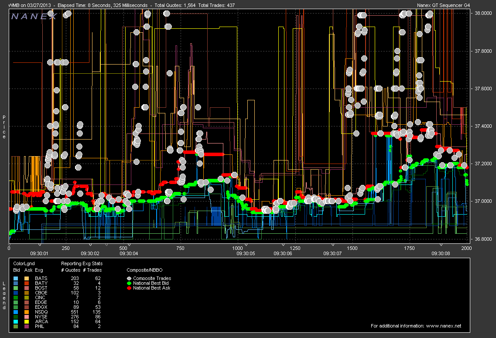Click the NSDQ quotes count 551
The width and height of the screenshot is (496, 338).
point(75,312)
